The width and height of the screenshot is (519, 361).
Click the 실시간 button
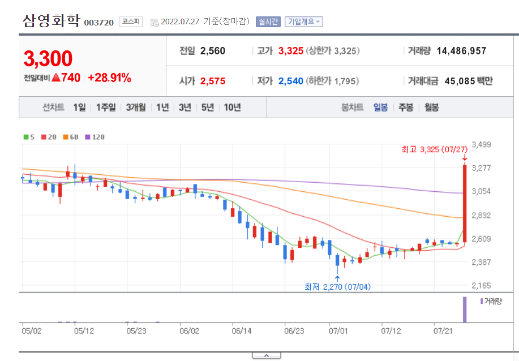click(268, 22)
